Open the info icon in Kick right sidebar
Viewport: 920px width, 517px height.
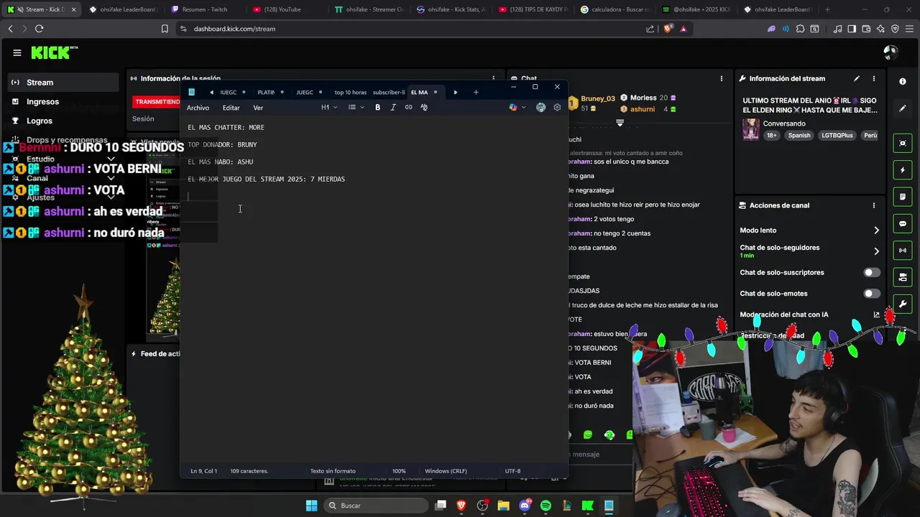[x=903, y=81]
